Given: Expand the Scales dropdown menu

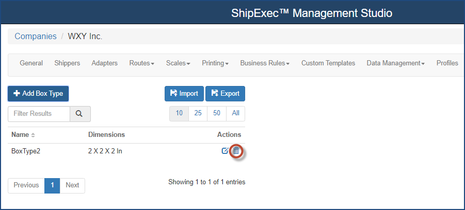Looking at the screenshot, I should click(178, 63).
